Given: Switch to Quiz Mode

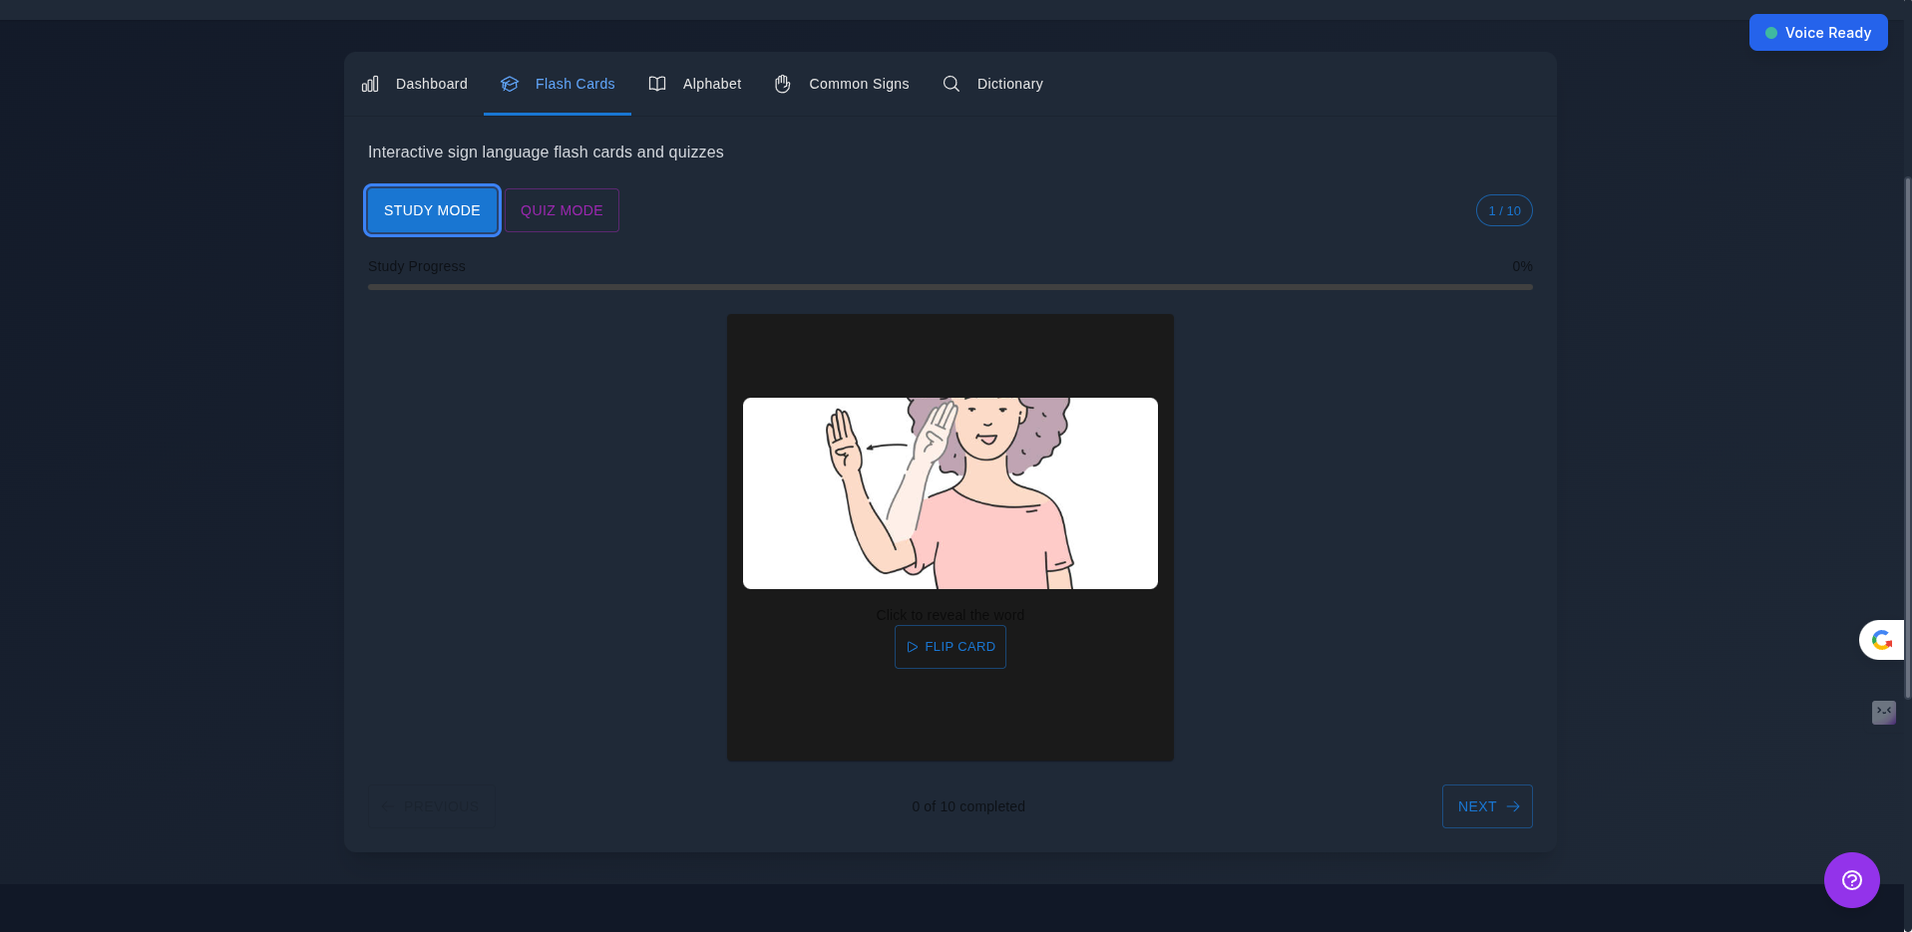Looking at the screenshot, I should coord(561,210).
